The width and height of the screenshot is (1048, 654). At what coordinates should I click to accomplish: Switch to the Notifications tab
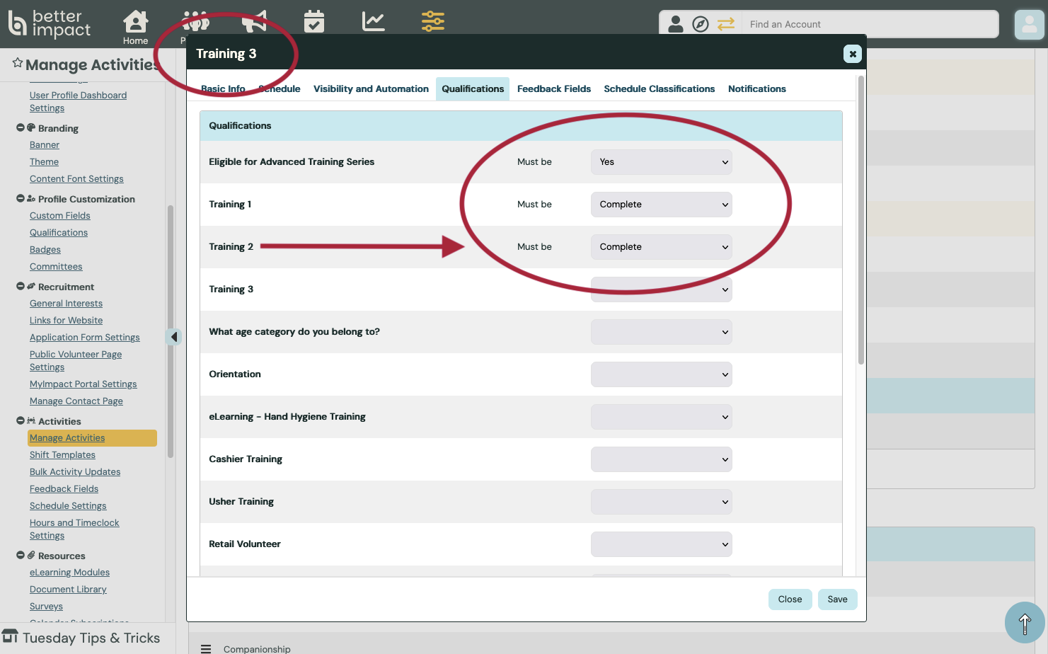(756, 89)
